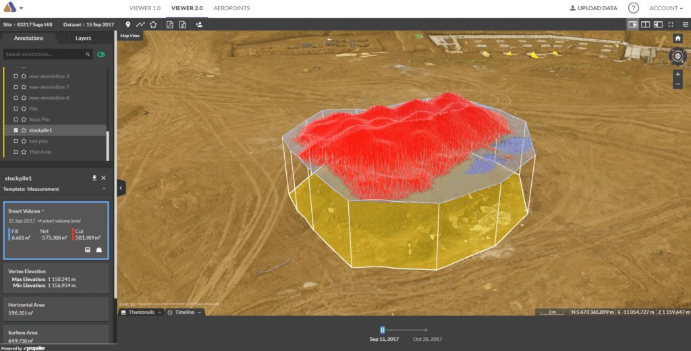Check the Rock Pile annotation checkbox
691x351 pixels.
(16, 119)
